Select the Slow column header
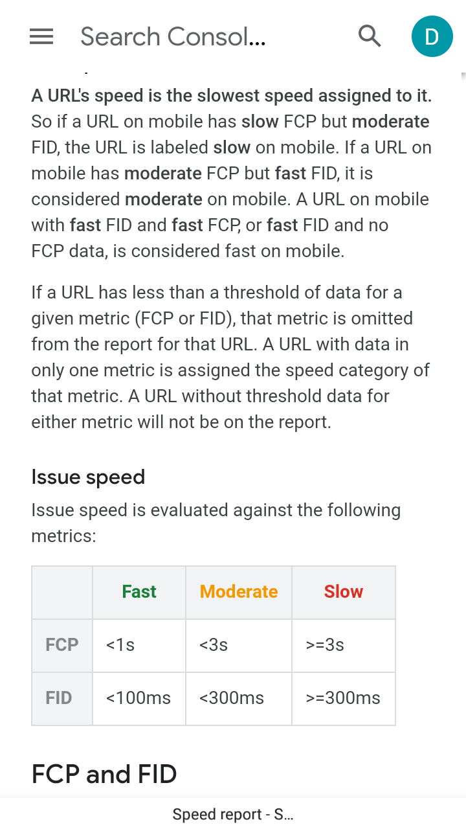This screenshot has width=466, height=829. (344, 592)
